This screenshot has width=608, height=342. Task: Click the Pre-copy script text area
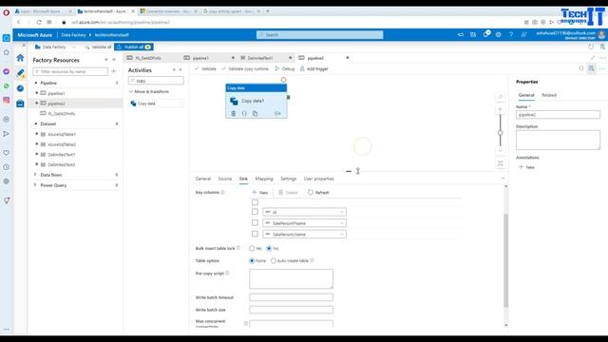291,278
